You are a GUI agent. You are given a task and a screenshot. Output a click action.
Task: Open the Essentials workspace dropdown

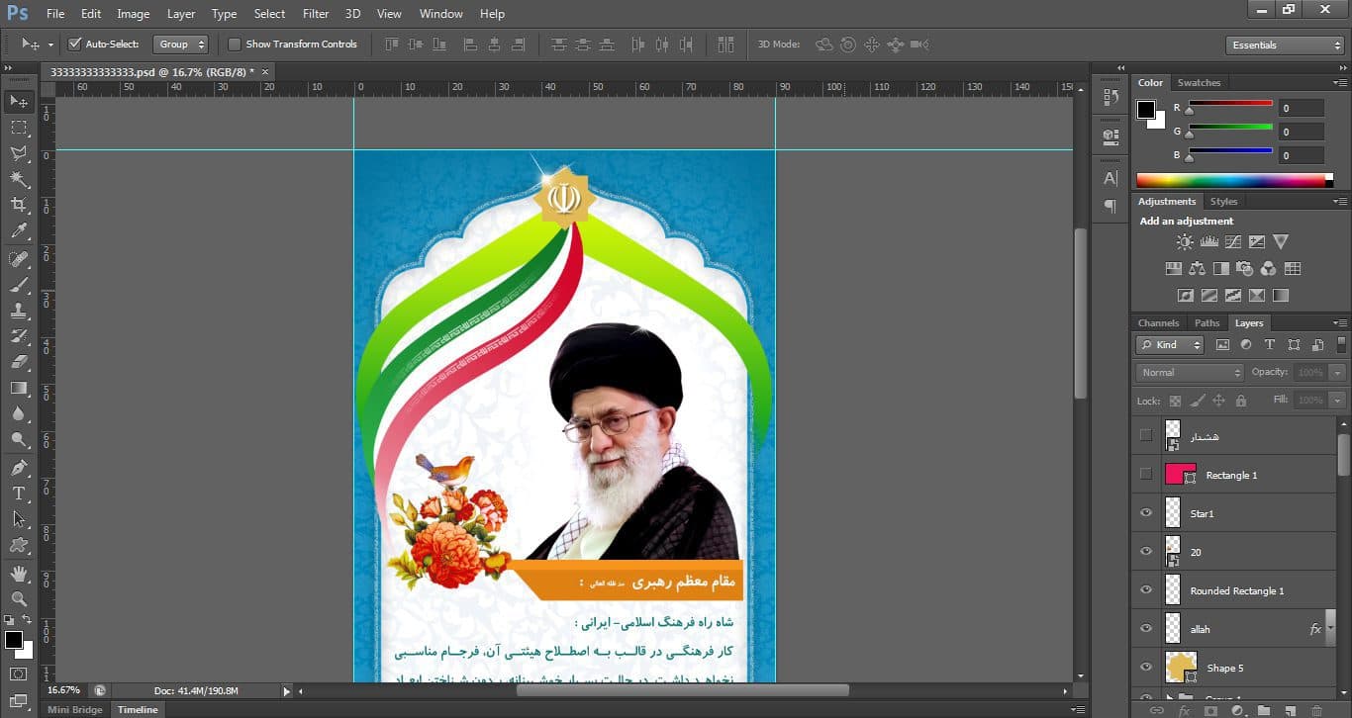coord(1284,45)
